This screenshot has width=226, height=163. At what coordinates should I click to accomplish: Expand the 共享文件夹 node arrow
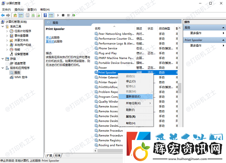point(7,40)
